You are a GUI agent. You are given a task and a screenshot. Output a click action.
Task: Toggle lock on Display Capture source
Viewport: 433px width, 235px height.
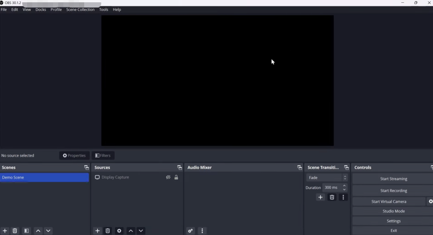click(176, 177)
